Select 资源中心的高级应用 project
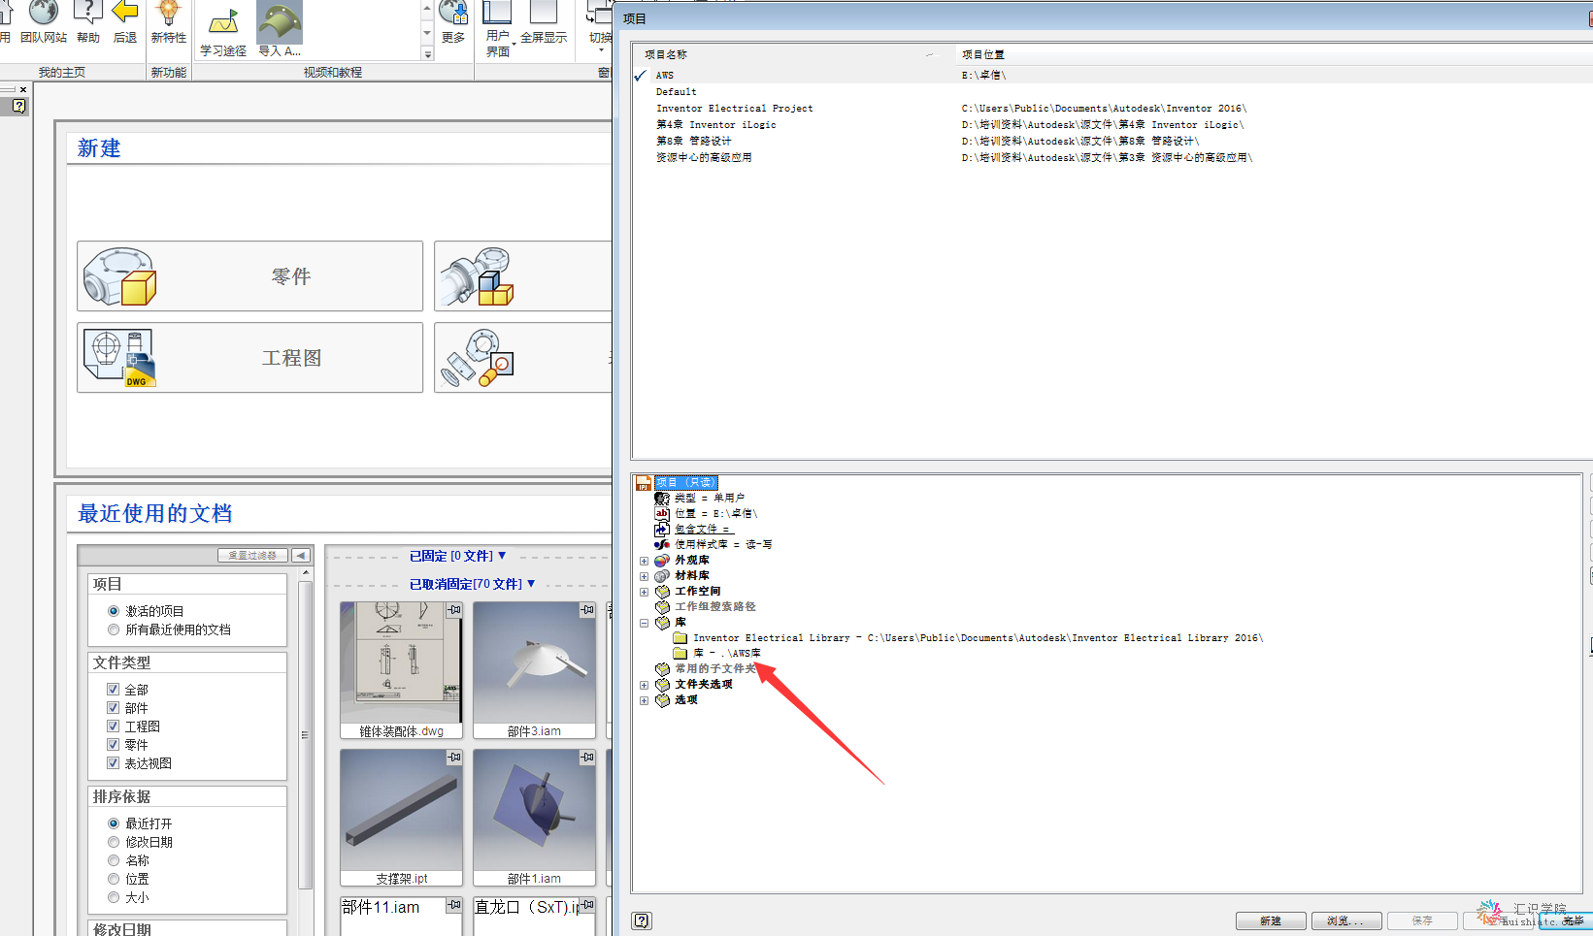 (x=1112, y=157)
